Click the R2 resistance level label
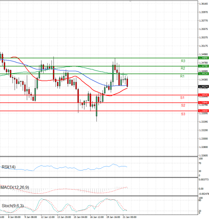This screenshot has height=220, width=209. 183,68
